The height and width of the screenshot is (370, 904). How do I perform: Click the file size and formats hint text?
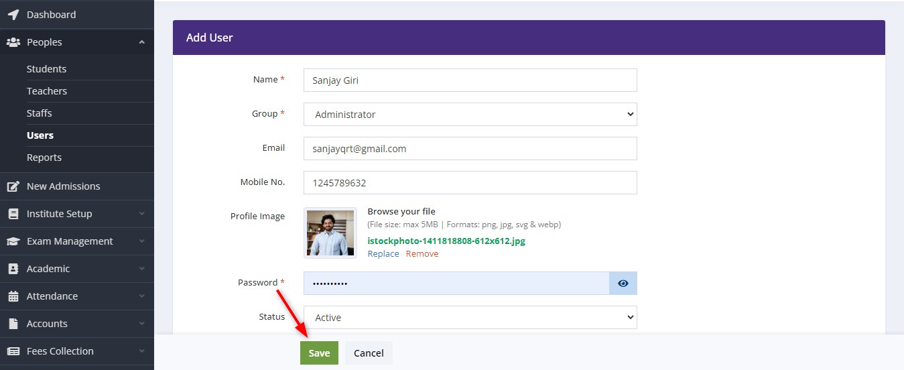[464, 225]
